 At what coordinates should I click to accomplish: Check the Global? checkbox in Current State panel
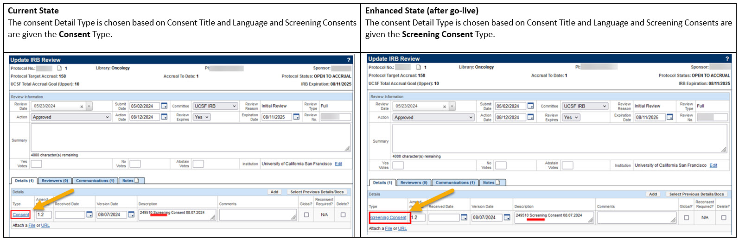306,215
